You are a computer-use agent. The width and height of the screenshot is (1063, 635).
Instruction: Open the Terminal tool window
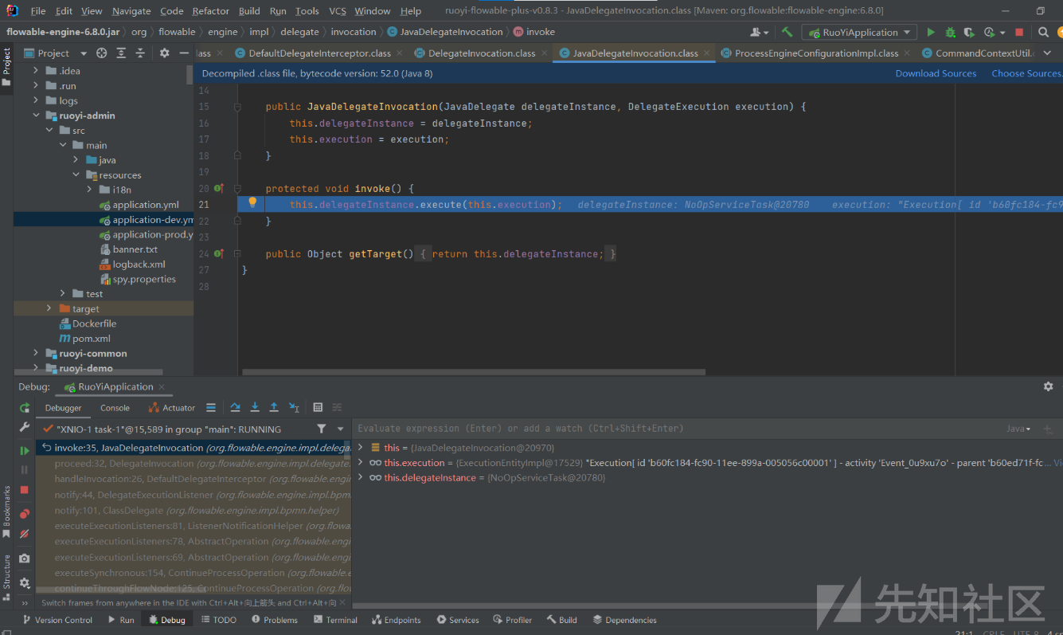335,620
